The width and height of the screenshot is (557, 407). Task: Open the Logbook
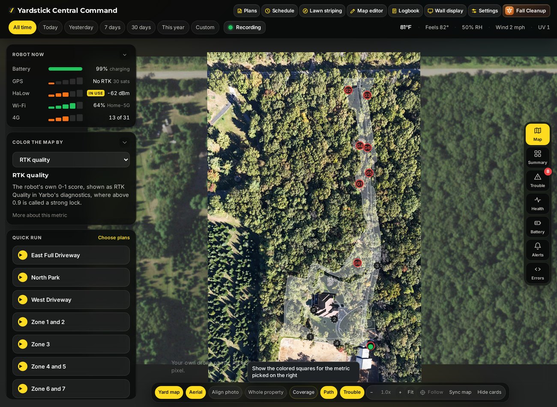[405, 11]
